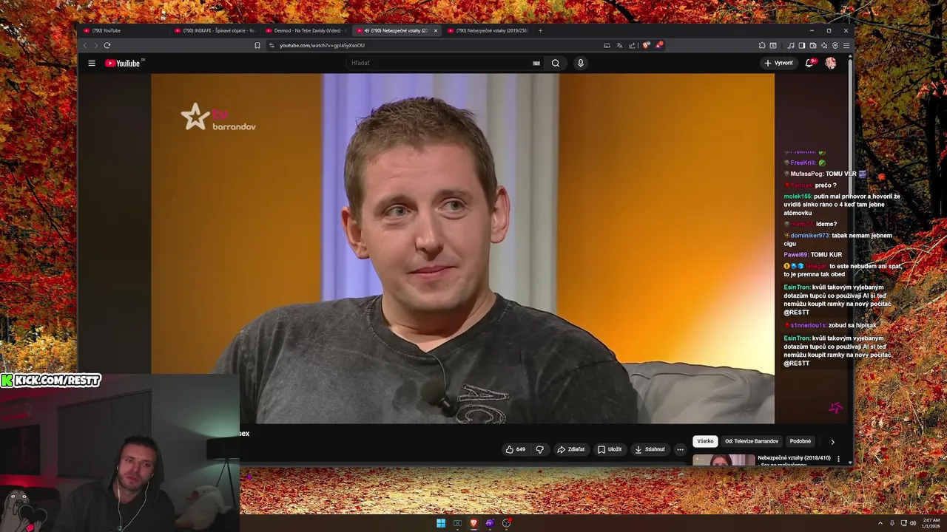Select the Všetko filter chip
Viewport: 947px width, 532px height.
[x=706, y=441]
